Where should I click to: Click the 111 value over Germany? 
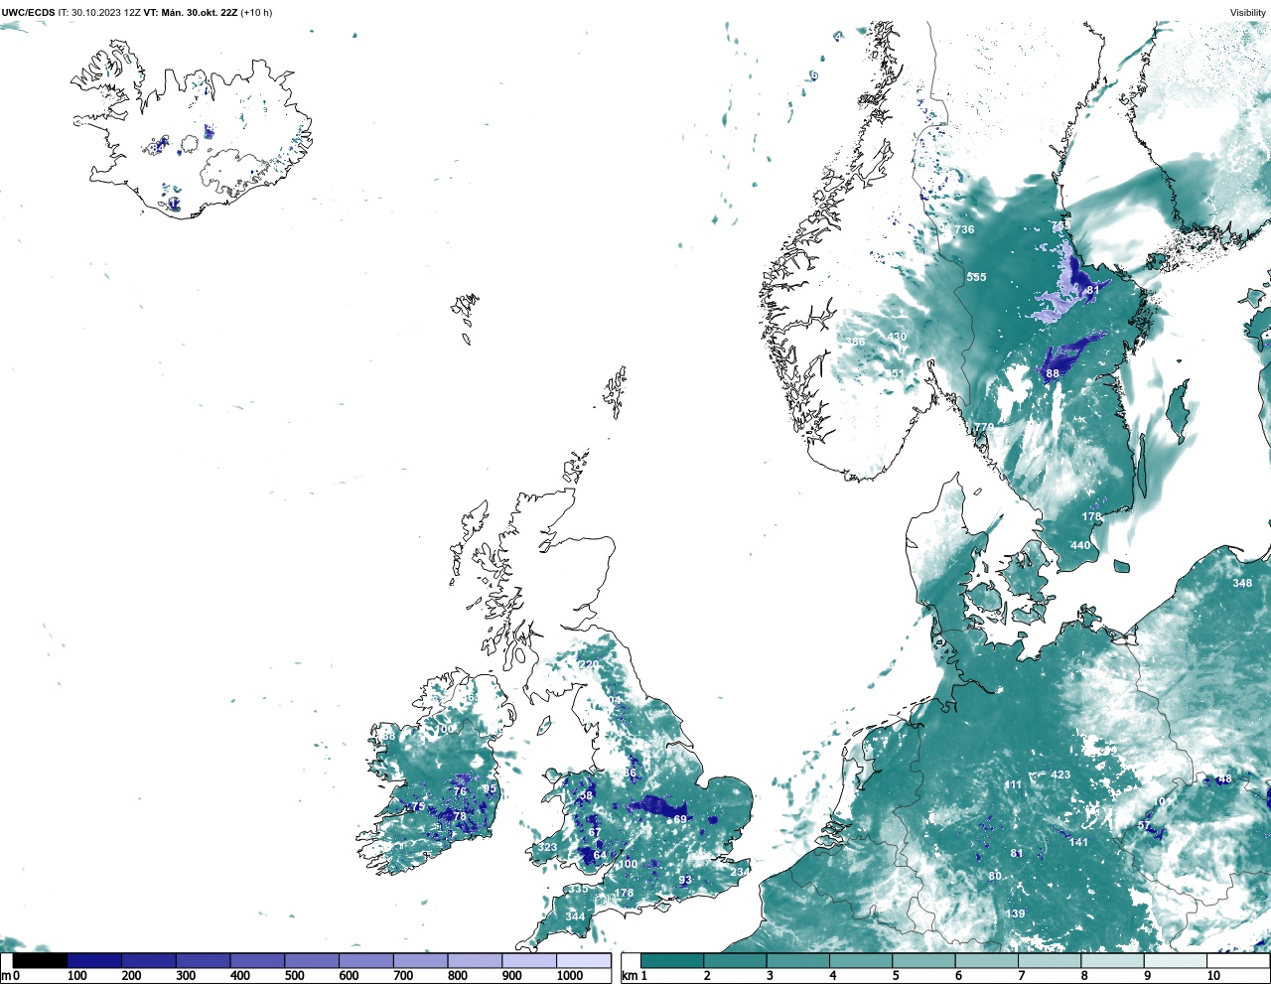click(x=1013, y=784)
